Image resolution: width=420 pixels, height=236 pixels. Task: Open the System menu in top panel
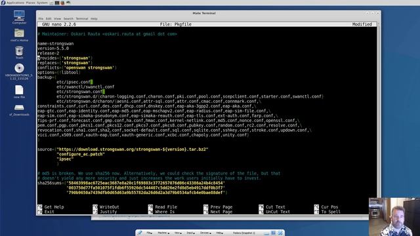tap(42, 3)
